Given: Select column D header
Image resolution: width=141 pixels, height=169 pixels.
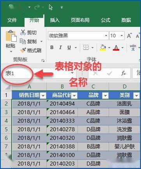Looking at the screenshot, I should click(x=125, y=86).
